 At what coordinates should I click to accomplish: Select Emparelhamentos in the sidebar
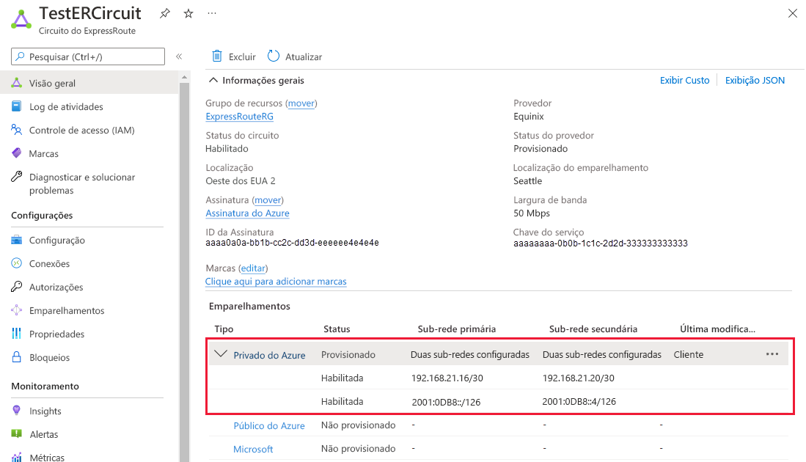[x=66, y=311]
